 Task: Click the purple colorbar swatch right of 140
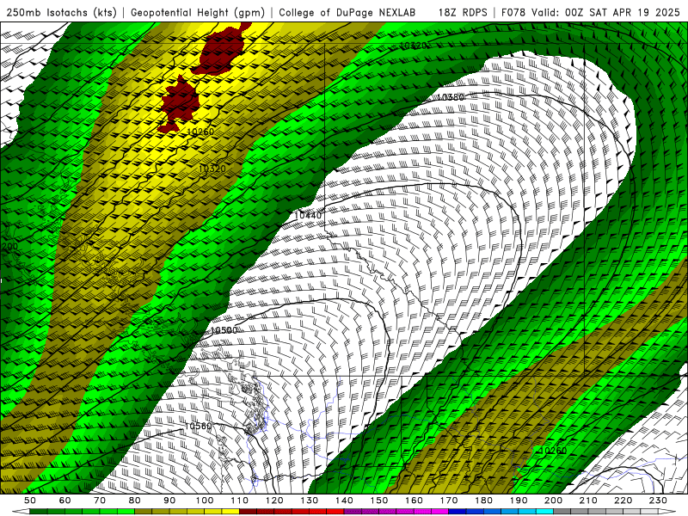[353, 512]
